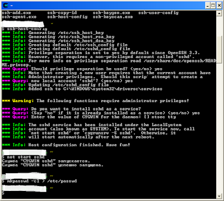
Task: Click the line 'Generating /etc/ssh_host_key'
Action: (53, 33)
